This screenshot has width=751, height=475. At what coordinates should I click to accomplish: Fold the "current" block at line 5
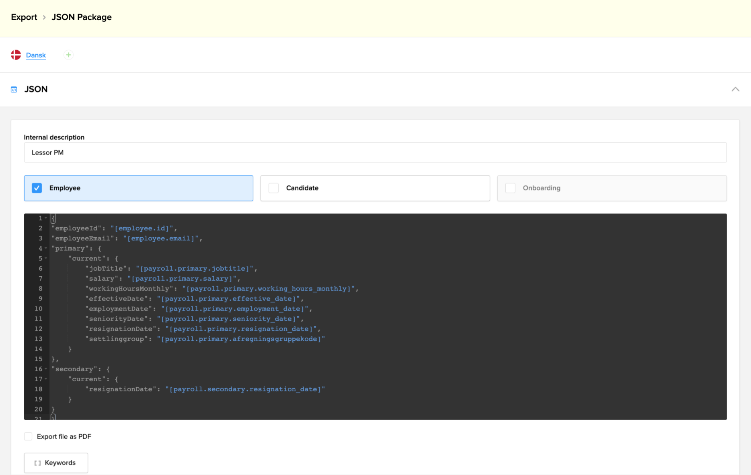pos(46,259)
